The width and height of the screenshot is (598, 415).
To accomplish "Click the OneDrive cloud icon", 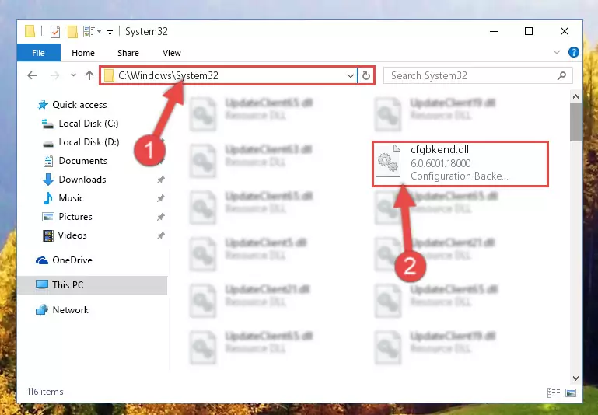I will pos(42,260).
